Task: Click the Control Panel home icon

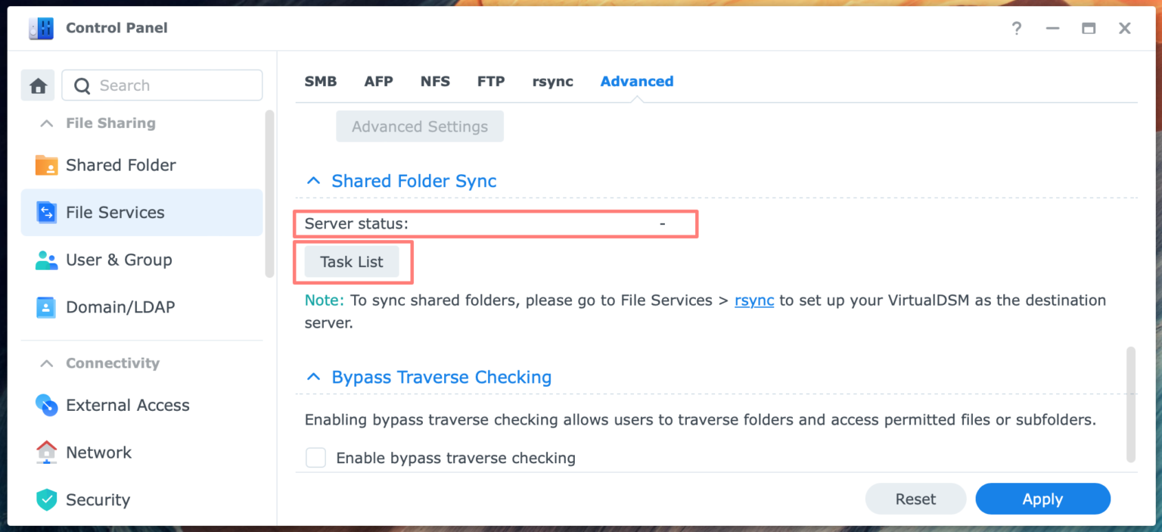Action: pyautogui.click(x=38, y=85)
